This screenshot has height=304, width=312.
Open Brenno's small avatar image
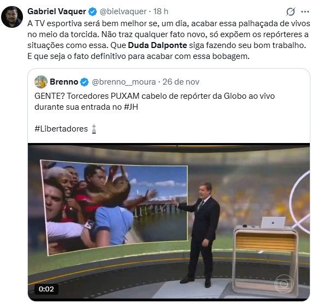[x=41, y=82]
